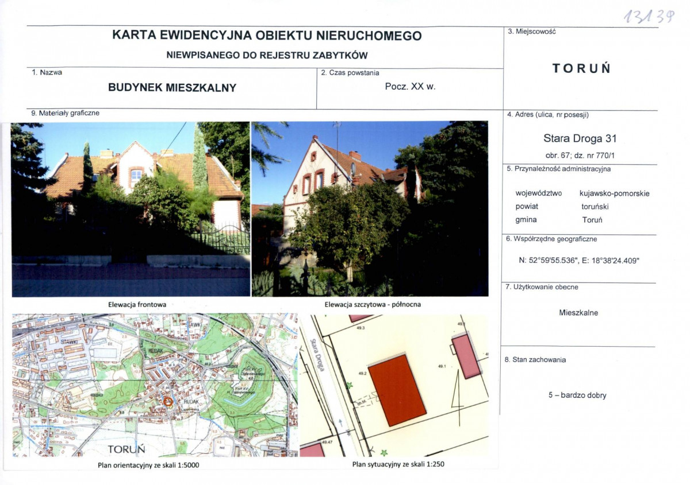Click the blue arrow symbol on Stara Droga road

(340, 422)
